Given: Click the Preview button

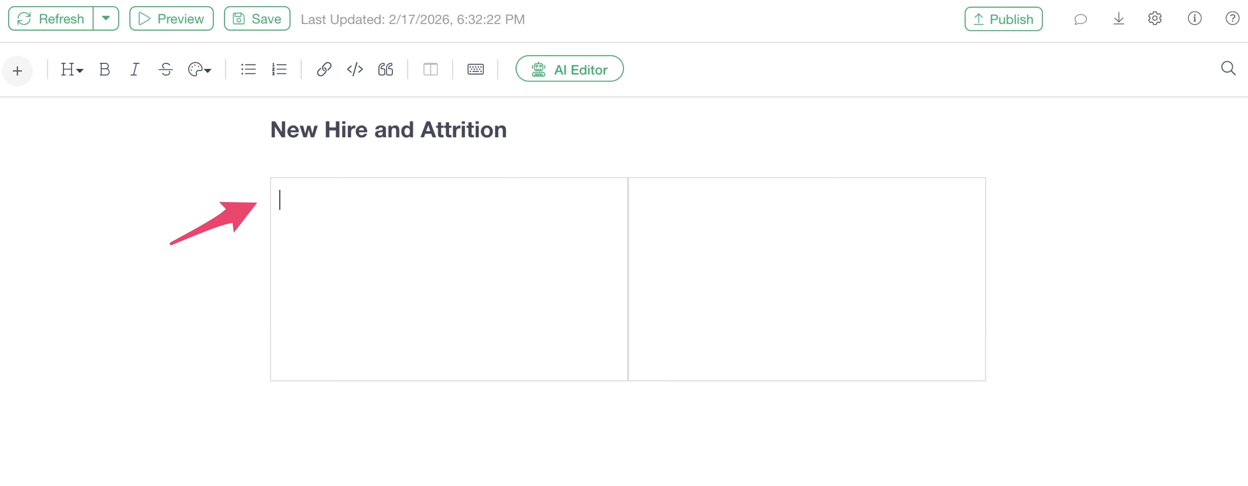Looking at the screenshot, I should tap(172, 19).
